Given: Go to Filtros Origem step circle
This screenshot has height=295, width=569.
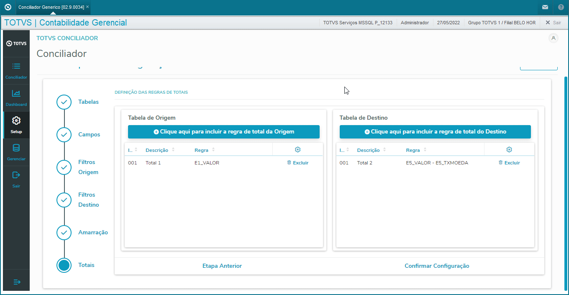Looking at the screenshot, I should 64,167.
